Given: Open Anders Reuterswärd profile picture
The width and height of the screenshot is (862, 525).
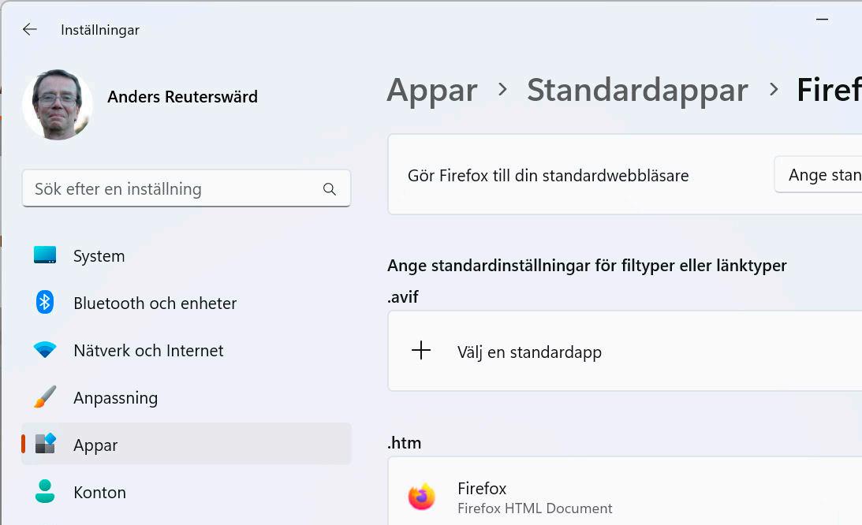Looking at the screenshot, I should coord(58,105).
